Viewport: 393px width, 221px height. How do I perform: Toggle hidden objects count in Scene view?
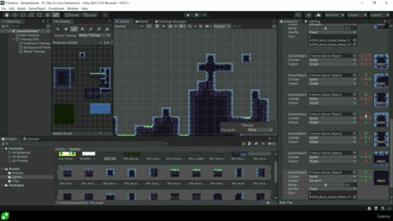click(182, 26)
